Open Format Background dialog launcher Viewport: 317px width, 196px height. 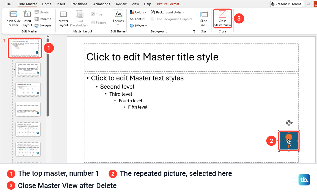(x=194, y=31)
